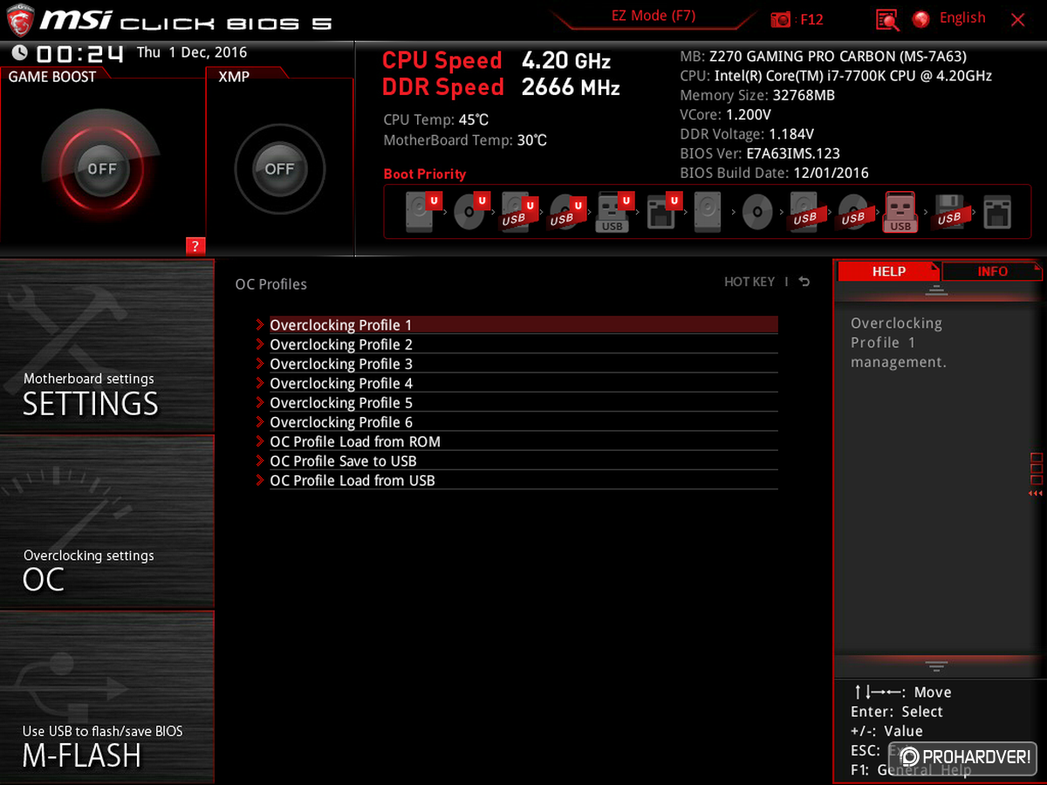Select the highlighted legacy USB key boot icon
The height and width of the screenshot is (785, 1047).
click(x=900, y=212)
